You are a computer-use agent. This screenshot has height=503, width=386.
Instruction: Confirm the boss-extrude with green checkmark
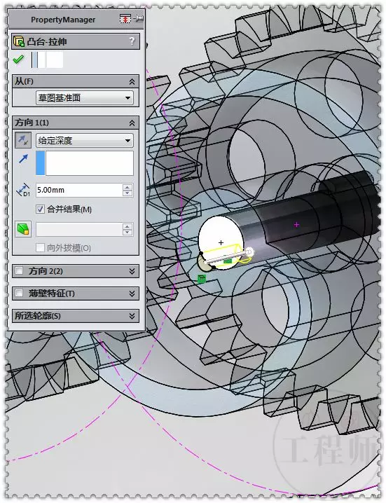(18, 60)
